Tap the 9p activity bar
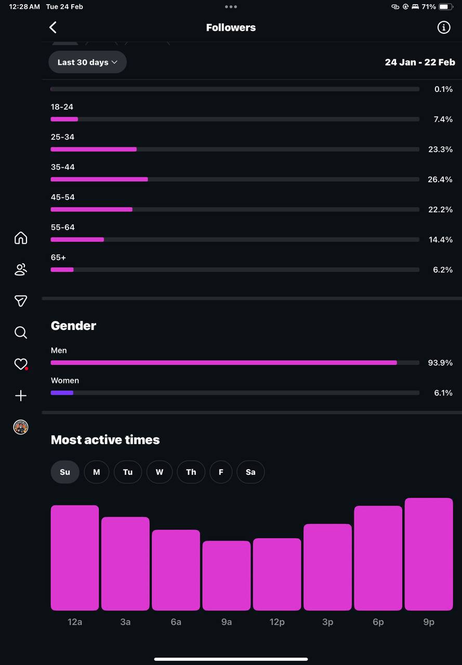Screen dimensions: 462x665 (429, 554)
